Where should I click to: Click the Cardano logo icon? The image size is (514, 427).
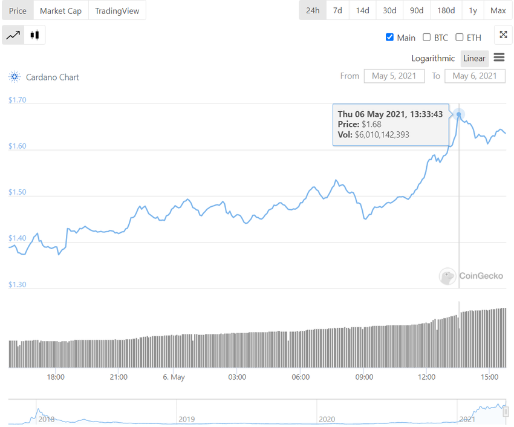(x=14, y=77)
